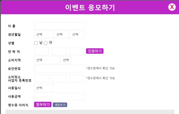Image resolution: width=179 pixels, height=114 pixels.
Task: Click the 이름 name input field
Action: (x=59, y=26)
